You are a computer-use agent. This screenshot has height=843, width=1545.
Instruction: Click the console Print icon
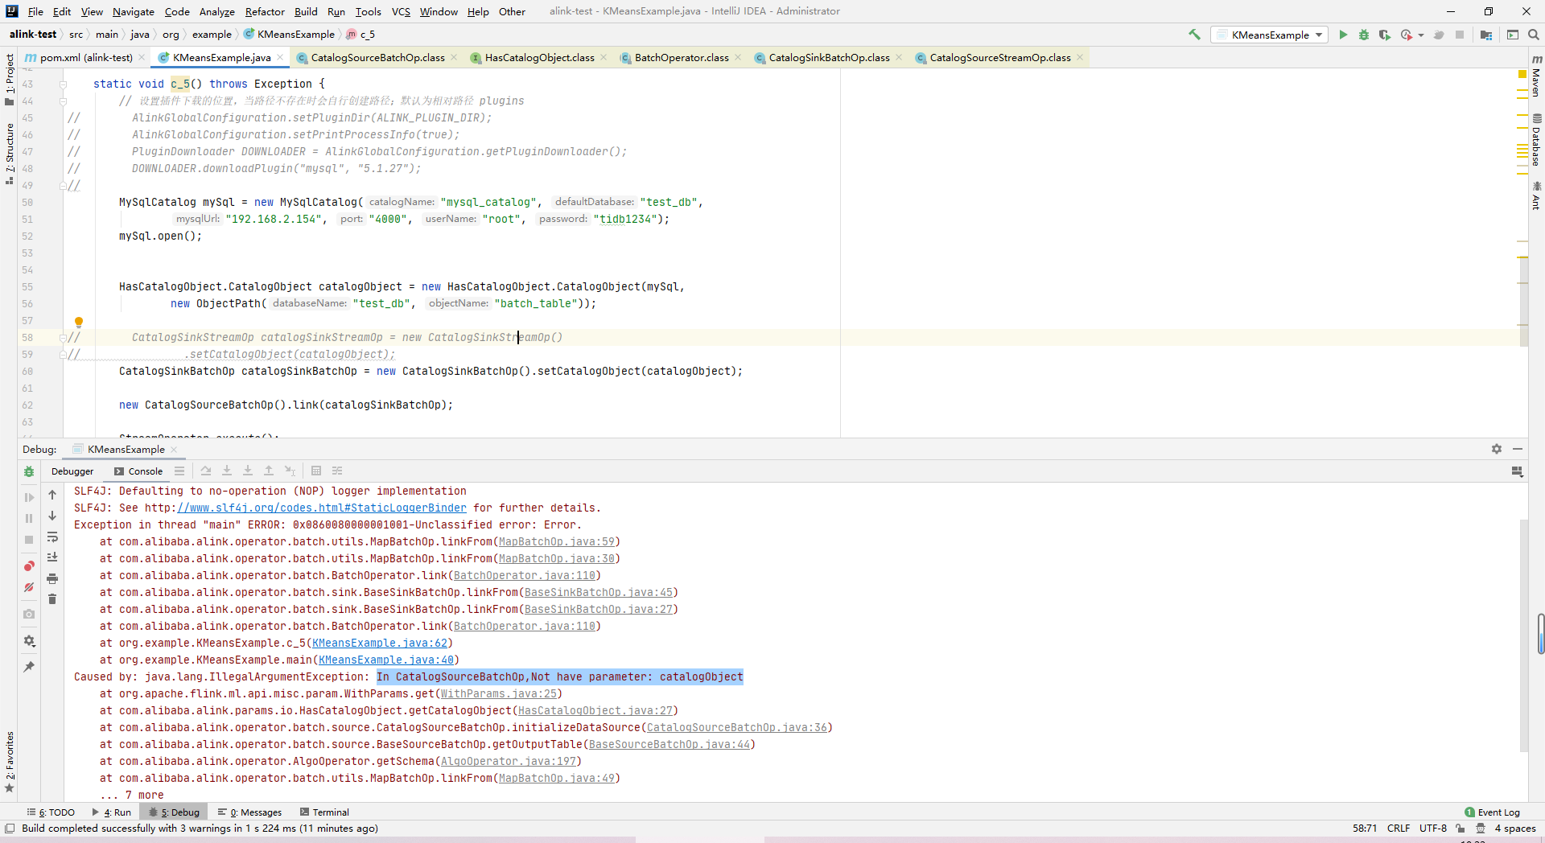pos(52,578)
